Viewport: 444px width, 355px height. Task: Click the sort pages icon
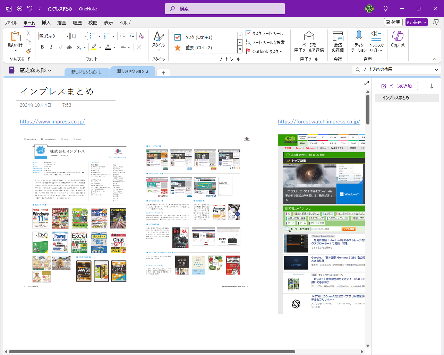(433, 86)
